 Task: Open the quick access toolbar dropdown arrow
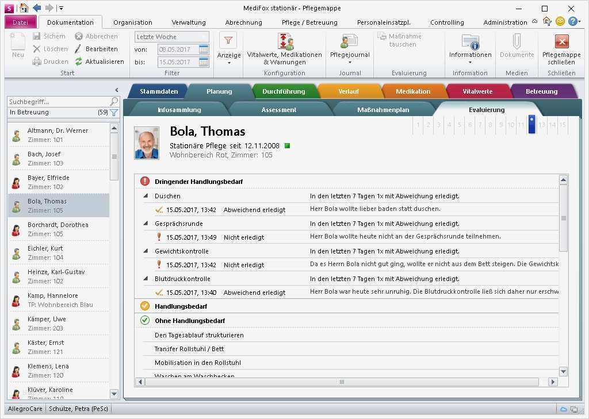pos(61,8)
